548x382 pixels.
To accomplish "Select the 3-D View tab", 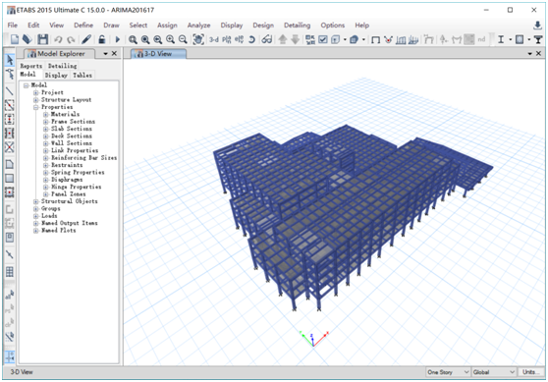I will (158, 54).
